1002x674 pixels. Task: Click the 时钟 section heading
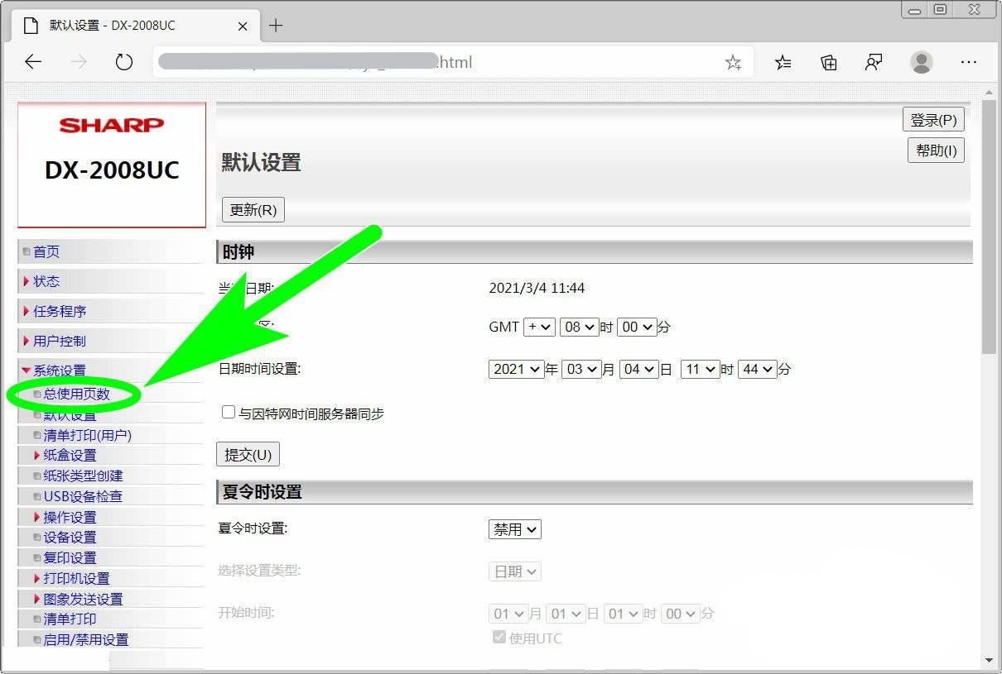pyautogui.click(x=238, y=252)
